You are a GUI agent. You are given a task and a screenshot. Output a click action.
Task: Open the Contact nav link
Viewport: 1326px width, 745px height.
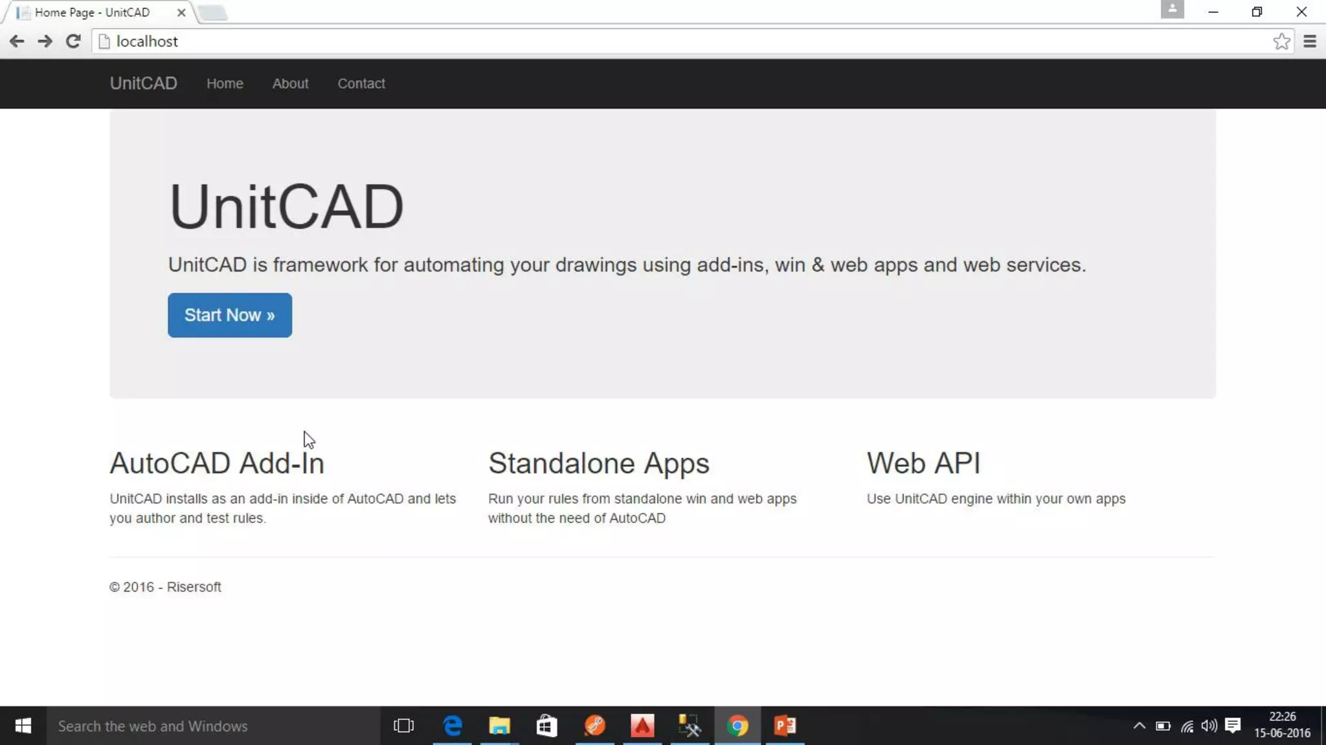coord(361,83)
